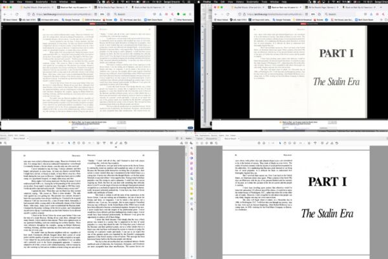Go back in top-right Firefox window
388x259 pixels.
pos(215,14)
